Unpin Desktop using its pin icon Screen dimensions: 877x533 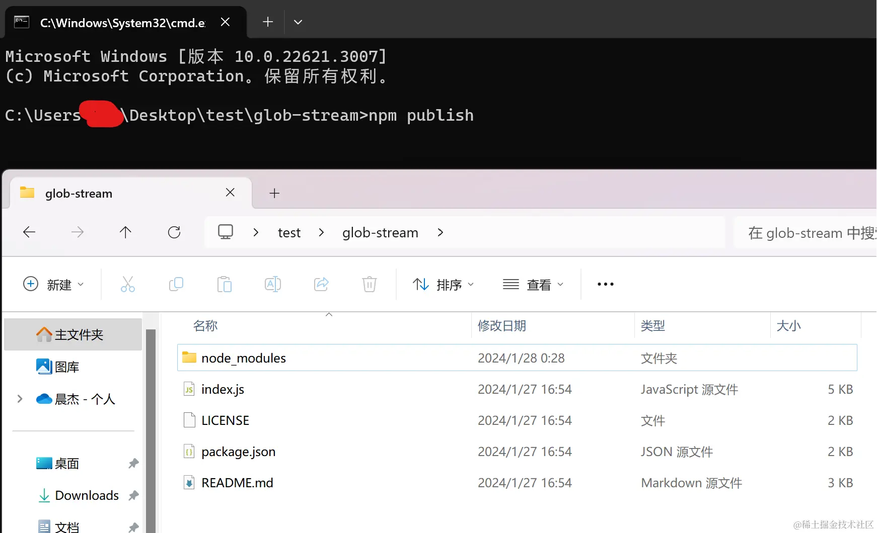(x=133, y=463)
